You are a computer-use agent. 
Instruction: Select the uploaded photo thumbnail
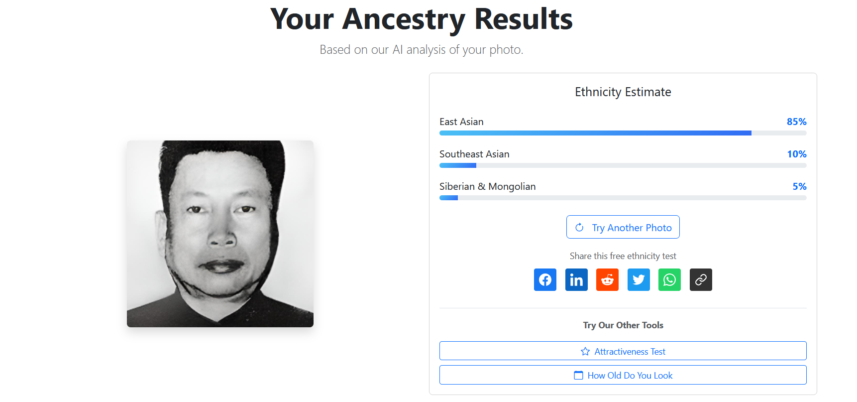click(220, 234)
